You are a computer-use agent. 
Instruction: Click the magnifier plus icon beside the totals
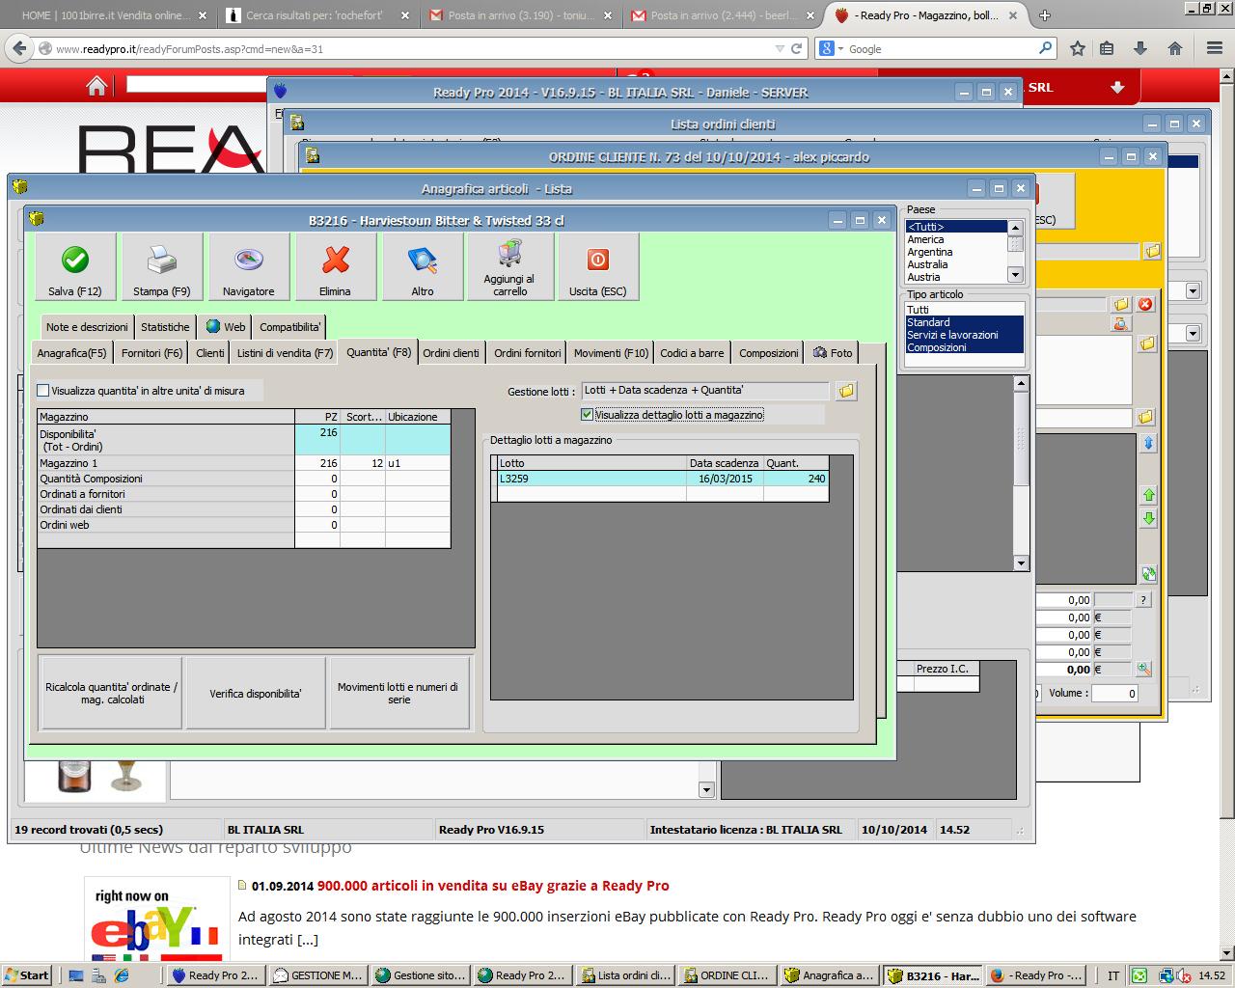coord(1143,669)
